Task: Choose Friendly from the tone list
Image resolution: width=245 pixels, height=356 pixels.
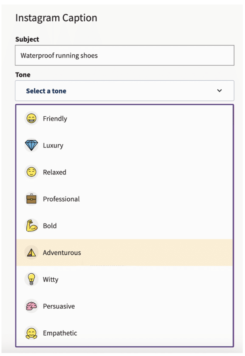Action: pyautogui.click(x=124, y=119)
